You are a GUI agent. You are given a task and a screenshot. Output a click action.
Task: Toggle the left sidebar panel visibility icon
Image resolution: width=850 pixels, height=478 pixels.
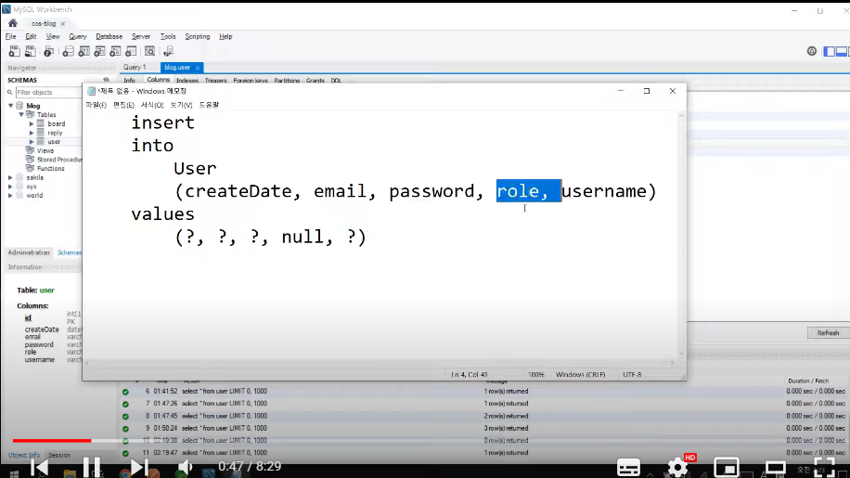coord(829,51)
